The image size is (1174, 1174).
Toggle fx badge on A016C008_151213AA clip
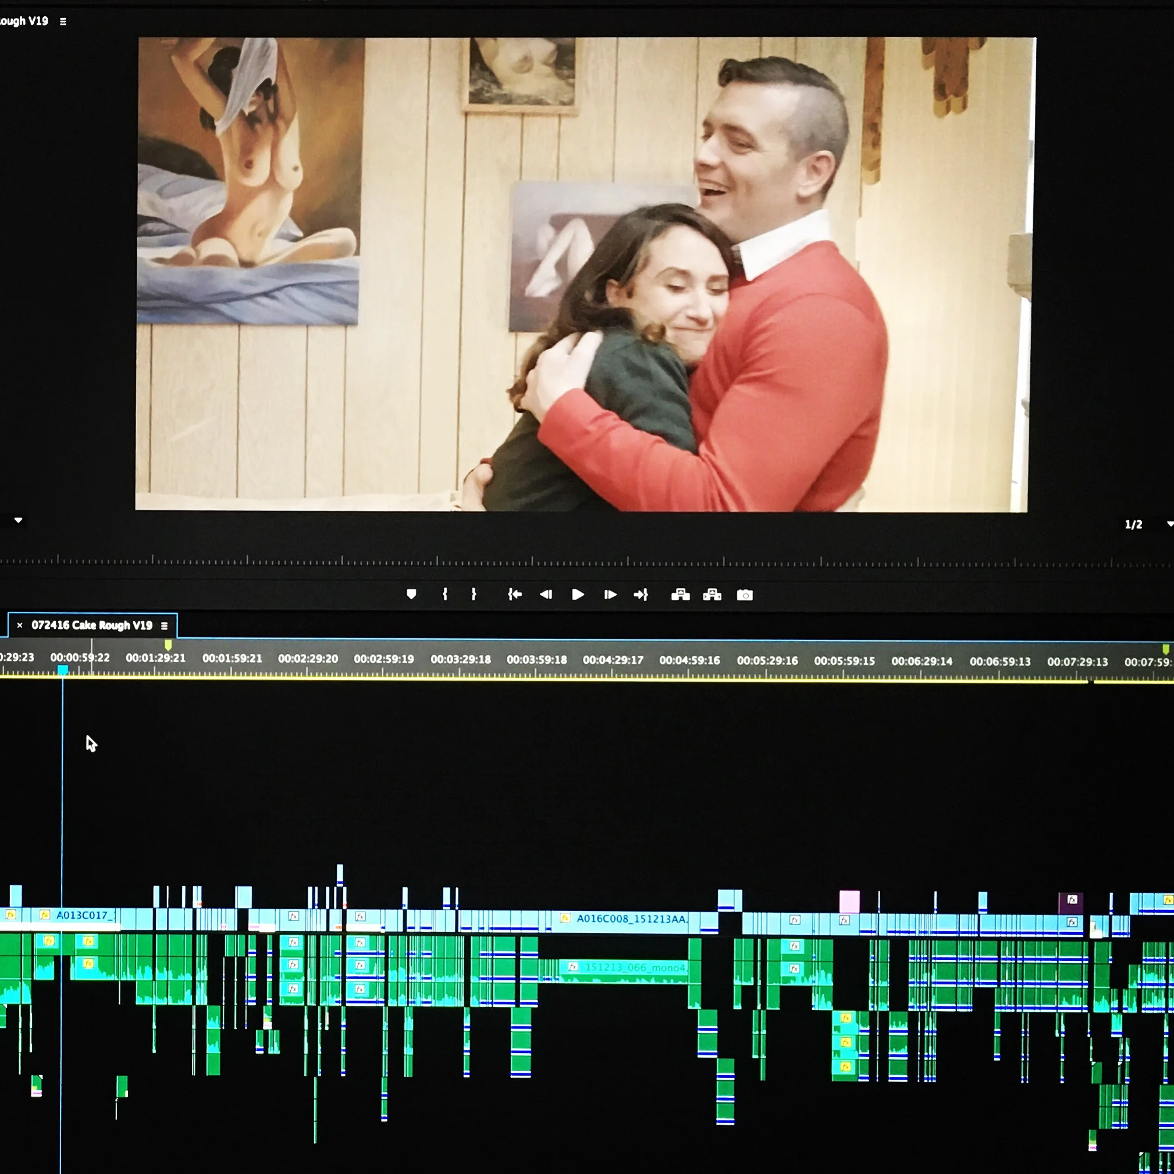565,918
